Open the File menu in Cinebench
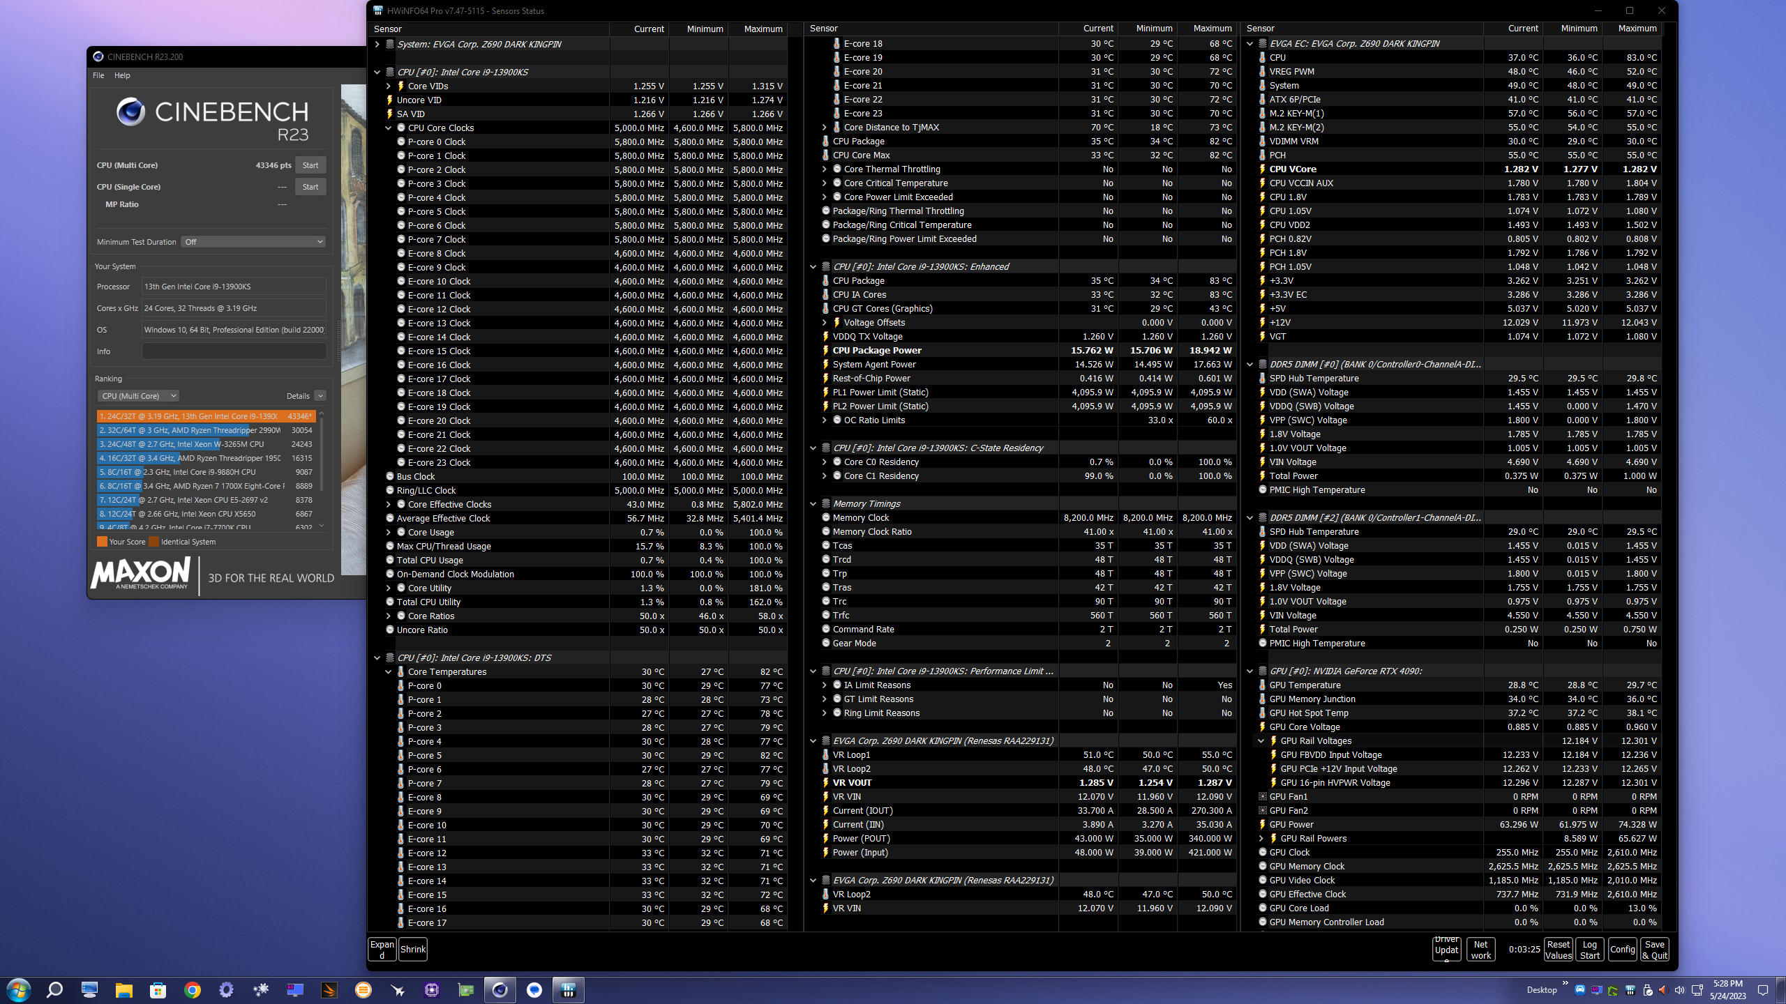The image size is (1786, 1004). click(x=98, y=75)
